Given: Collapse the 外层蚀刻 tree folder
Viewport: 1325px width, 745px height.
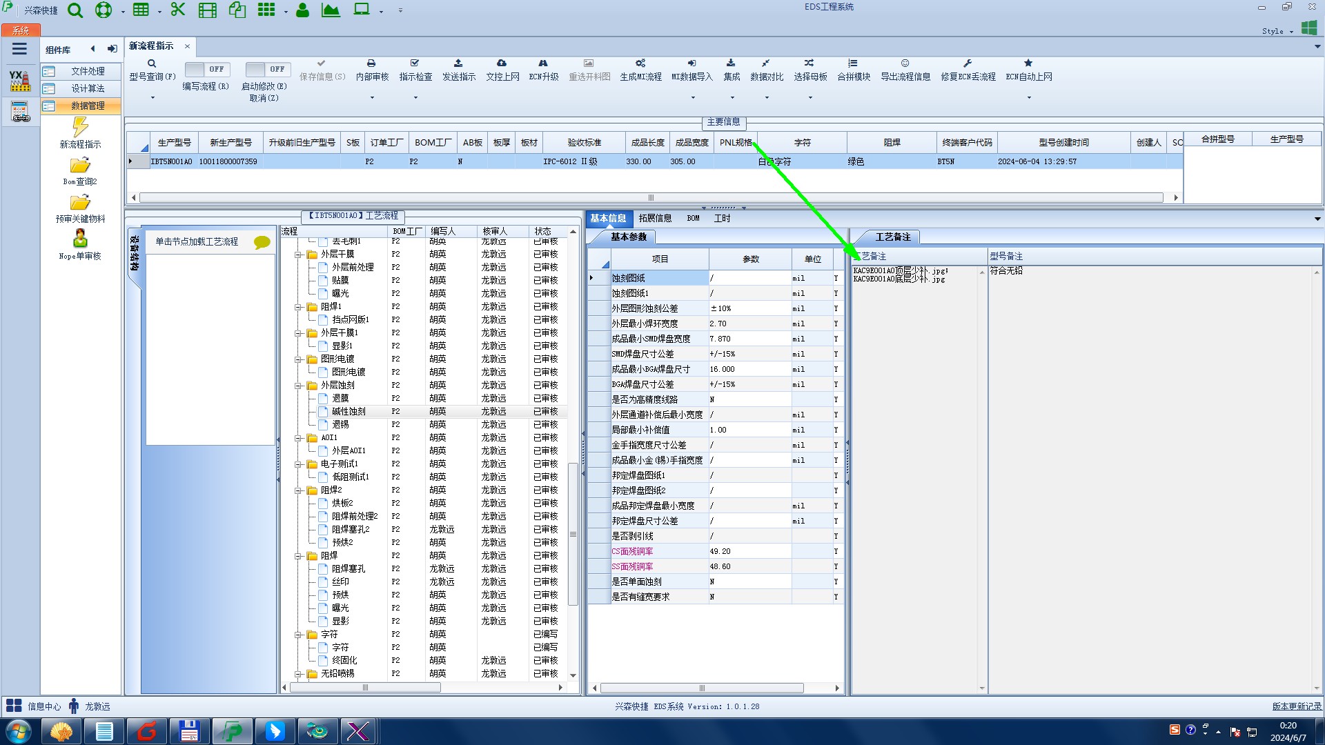Looking at the screenshot, I should coord(299,386).
